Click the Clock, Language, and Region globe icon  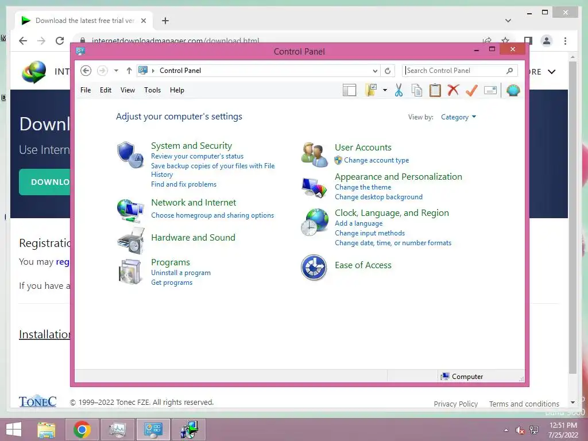point(314,222)
